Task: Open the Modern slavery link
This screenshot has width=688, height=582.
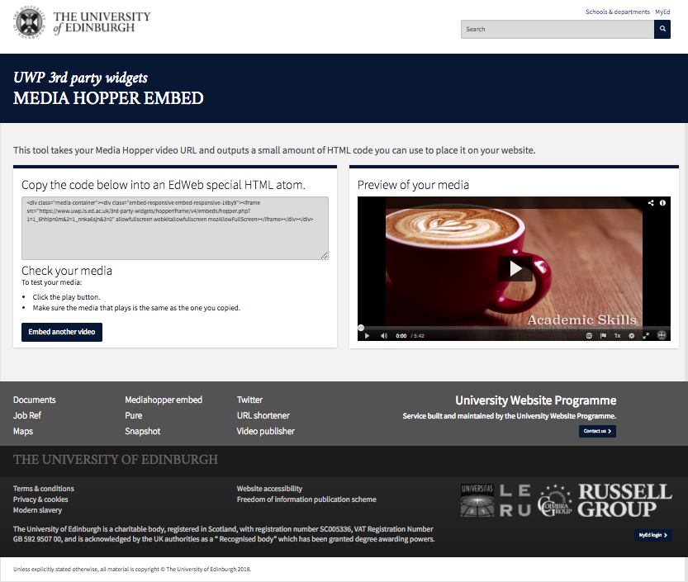Action: pos(37,510)
